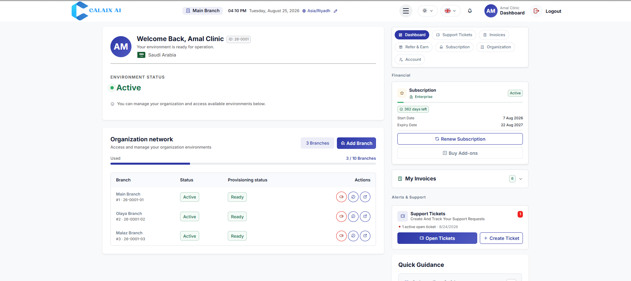
Task: Open the hamburger menu
Action: pyautogui.click(x=406, y=11)
